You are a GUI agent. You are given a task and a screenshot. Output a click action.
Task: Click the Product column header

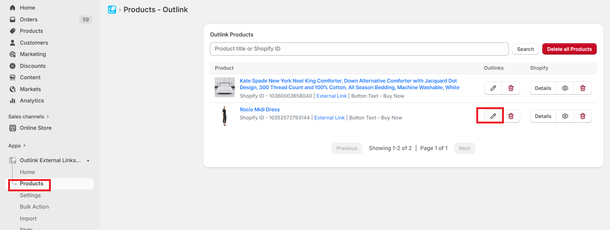(x=224, y=68)
